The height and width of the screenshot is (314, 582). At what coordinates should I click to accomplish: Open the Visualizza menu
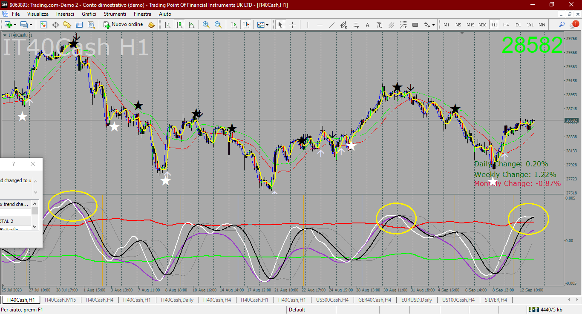click(x=38, y=14)
